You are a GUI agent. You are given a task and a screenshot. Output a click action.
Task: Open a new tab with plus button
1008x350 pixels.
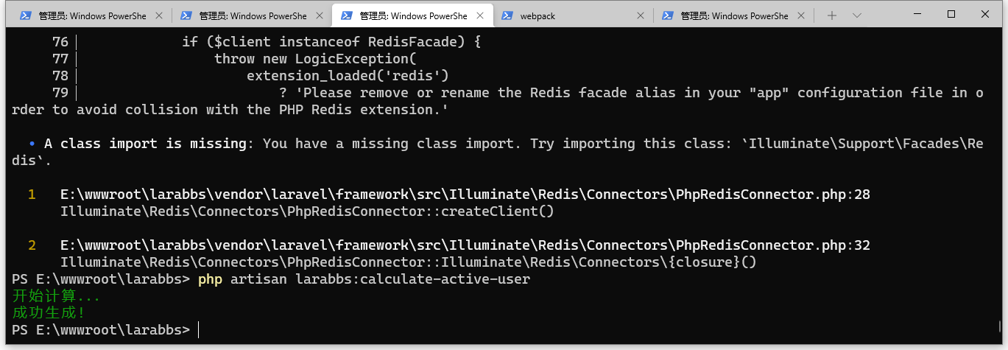click(x=832, y=15)
